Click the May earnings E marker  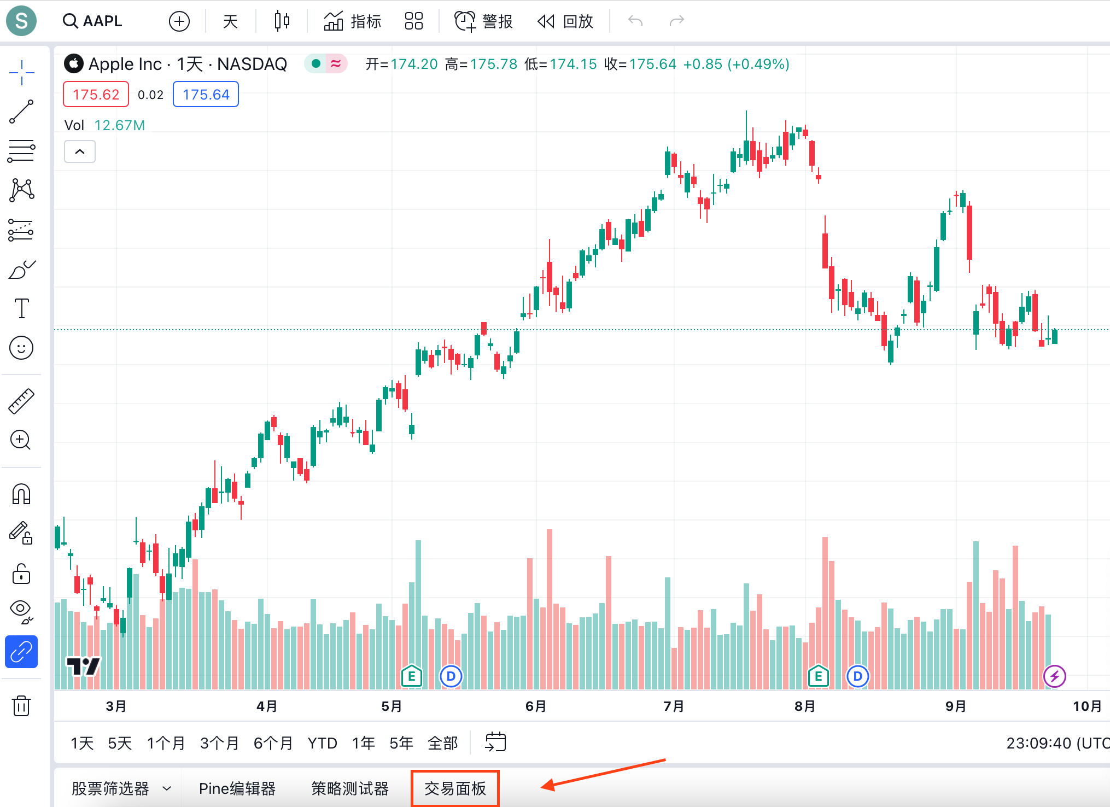coord(411,676)
